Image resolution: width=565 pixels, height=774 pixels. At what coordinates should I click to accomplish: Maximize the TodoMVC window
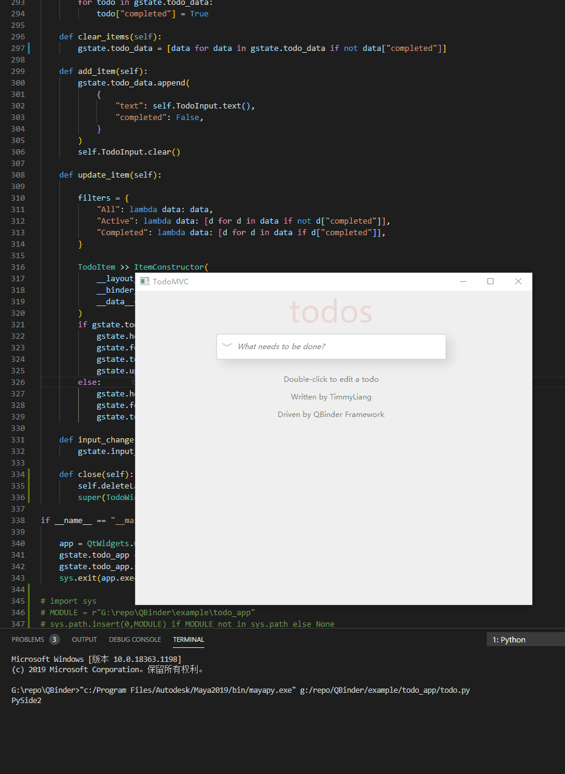click(x=490, y=281)
